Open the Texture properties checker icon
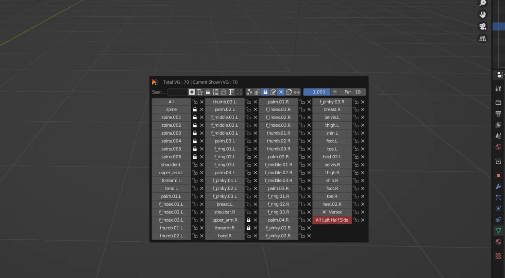 click(498, 256)
